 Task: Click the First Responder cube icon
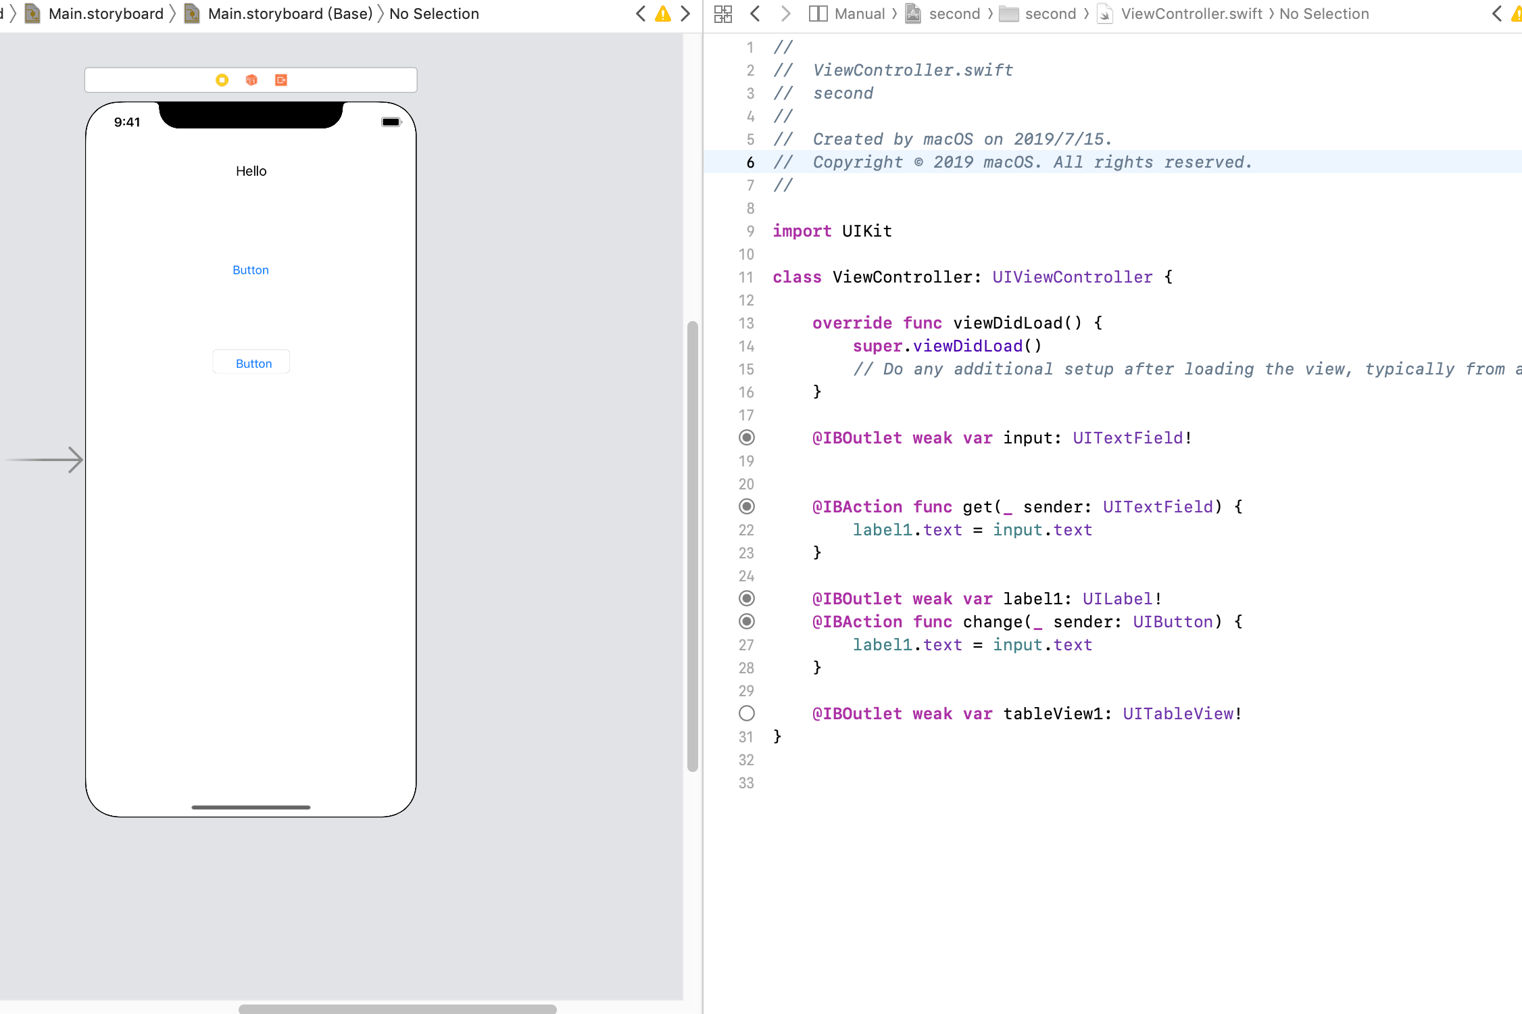point(251,80)
